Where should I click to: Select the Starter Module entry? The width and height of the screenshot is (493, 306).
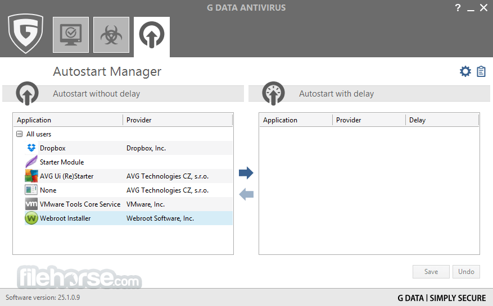(129, 162)
